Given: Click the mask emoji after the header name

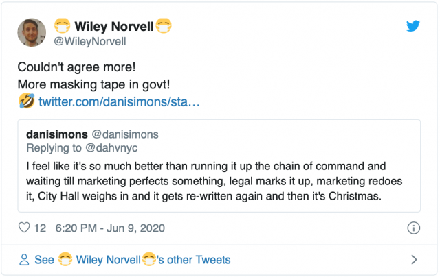Looking at the screenshot, I should [163, 27].
